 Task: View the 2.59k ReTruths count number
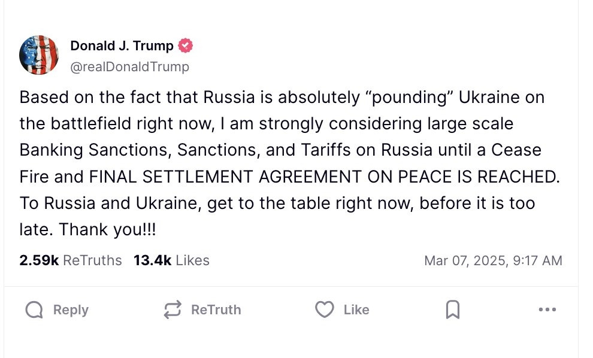[x=39, y=260]
